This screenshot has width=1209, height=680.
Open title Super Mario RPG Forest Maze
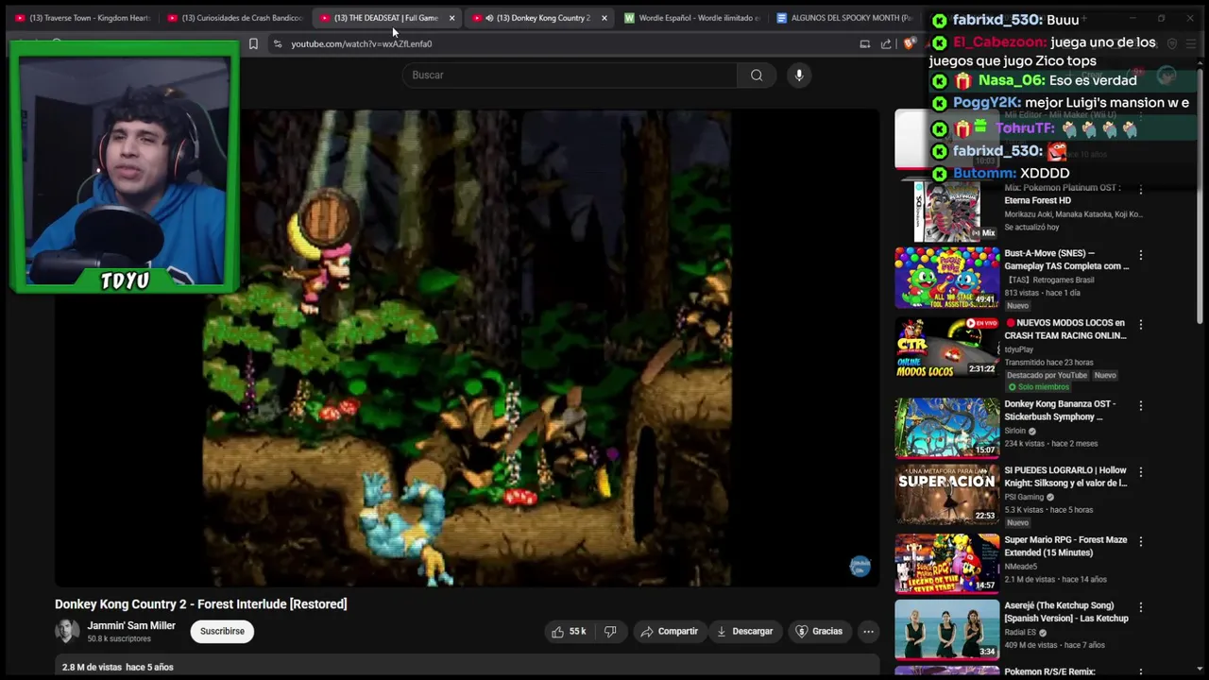click(1065, 546)
